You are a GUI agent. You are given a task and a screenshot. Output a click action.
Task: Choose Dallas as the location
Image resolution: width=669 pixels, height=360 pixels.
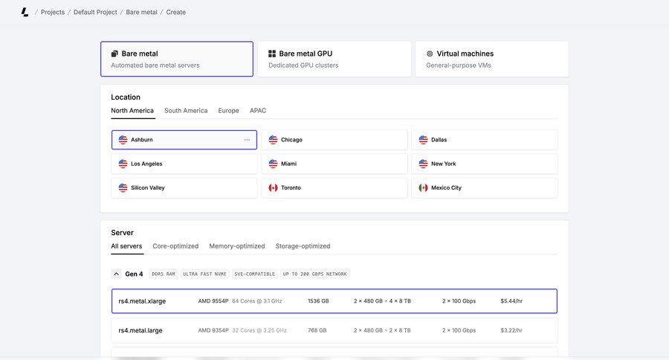[484, 140]
